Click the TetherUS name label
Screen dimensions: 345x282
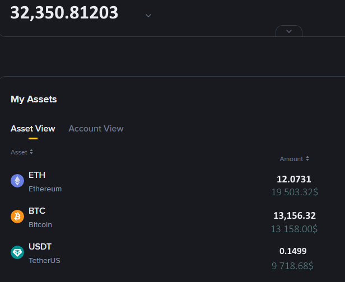pos(44,261)
